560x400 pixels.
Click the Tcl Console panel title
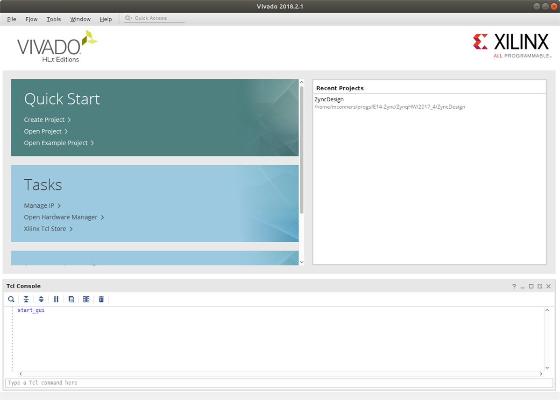[x=23, y=286]
